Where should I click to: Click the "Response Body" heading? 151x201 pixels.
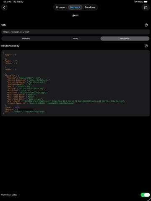(10, 46)
